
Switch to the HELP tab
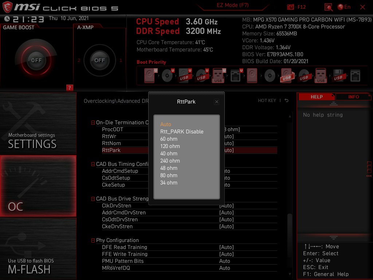tap(317, 97)
